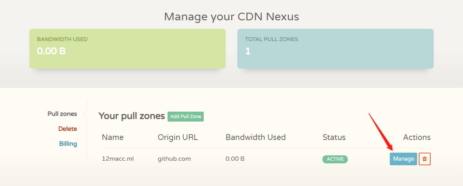
Task: Click the Your pull zones heading
Action: [x=132, y=116]
